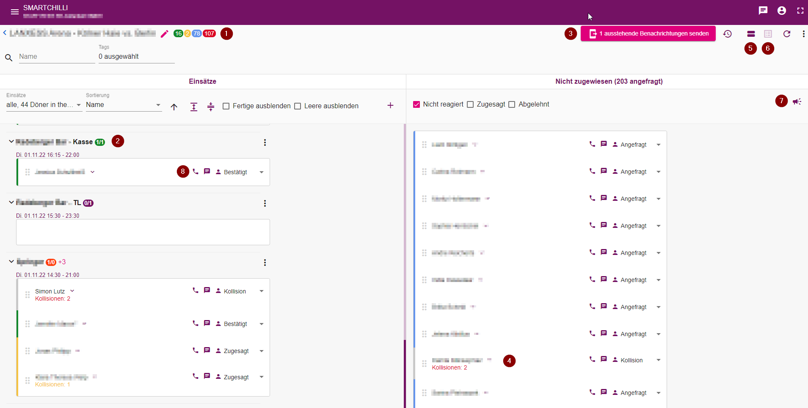Send 1 ausstehende Benachrichtungen

tap(648, 33)
